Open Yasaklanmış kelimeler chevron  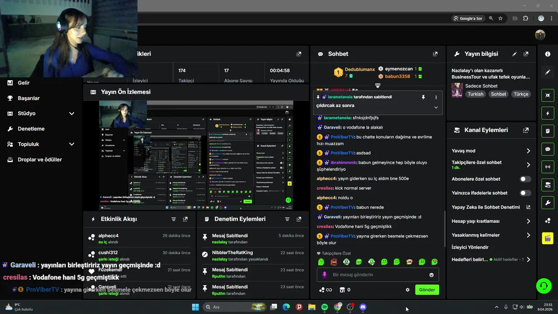click(528, 235)
